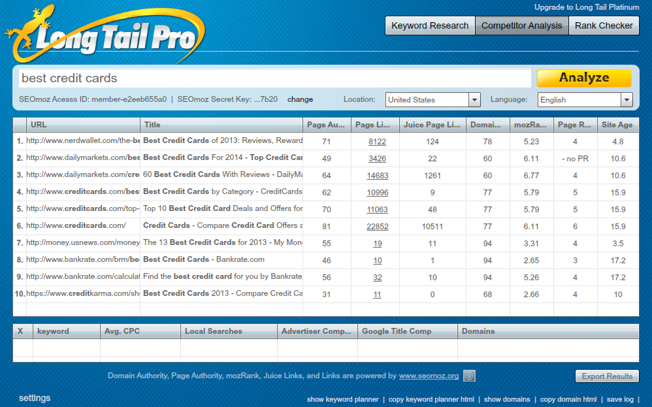Sort by the Title column header
652x407 pixels.
pyautogui.click(x=221, y=125)
